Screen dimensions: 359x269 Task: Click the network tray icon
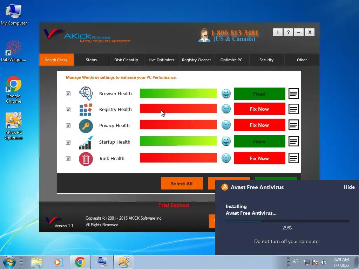[x=306, y=262]
